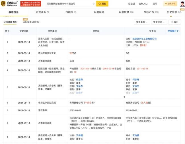Switch to the 知识产权 tab
Viewport: 185px width, 144px height.
[151, 12]
